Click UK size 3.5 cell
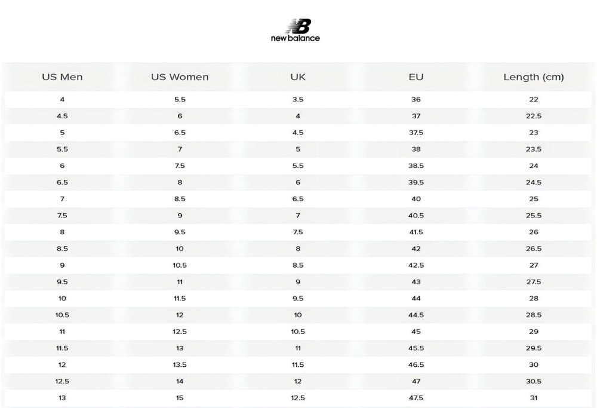This screenshot has width=597, height=408. 298,99
